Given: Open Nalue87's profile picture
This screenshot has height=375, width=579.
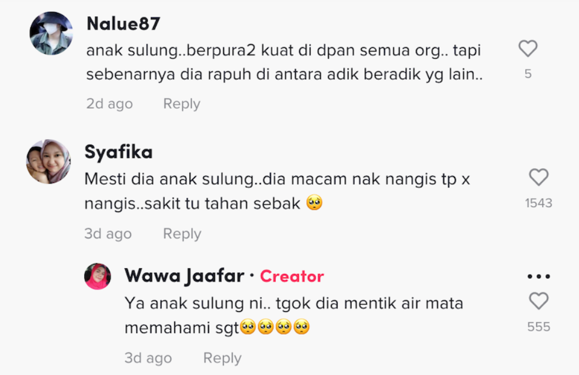Looking at the screenshot, I should click(x=51, y=33).
